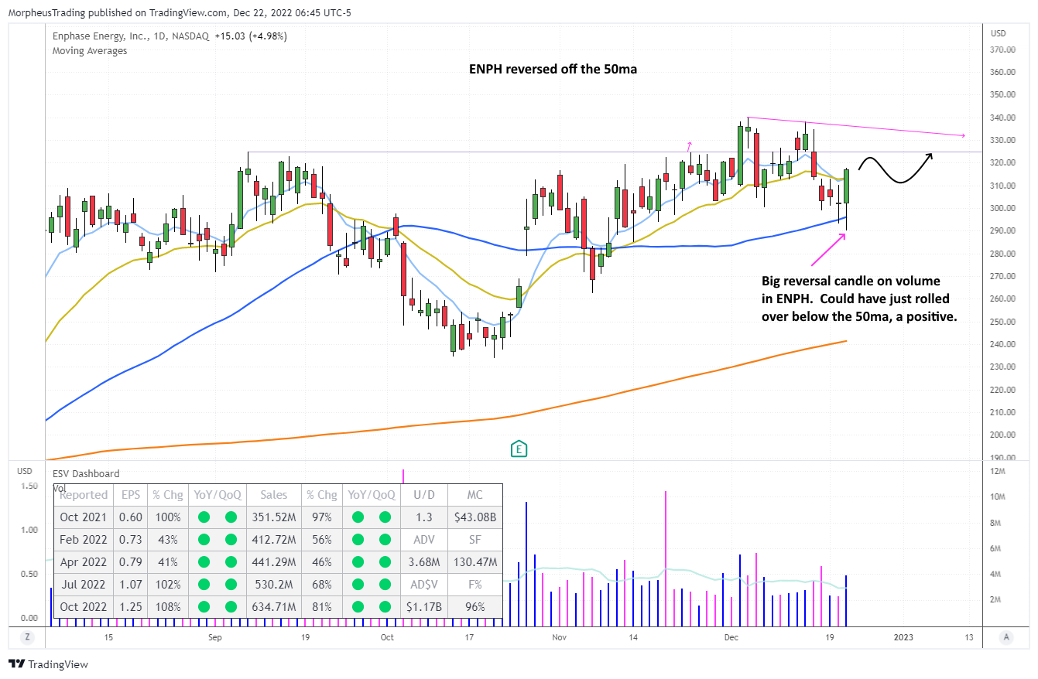
Task: Toggle the green YoY/QoQ dot for Oct 2022
Action: tap(204, 607)
